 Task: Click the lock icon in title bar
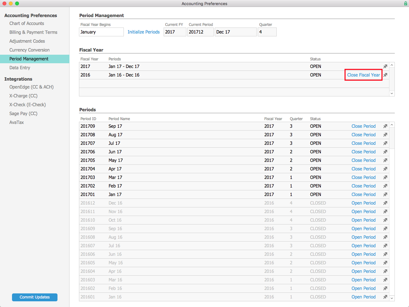point(406,3)
